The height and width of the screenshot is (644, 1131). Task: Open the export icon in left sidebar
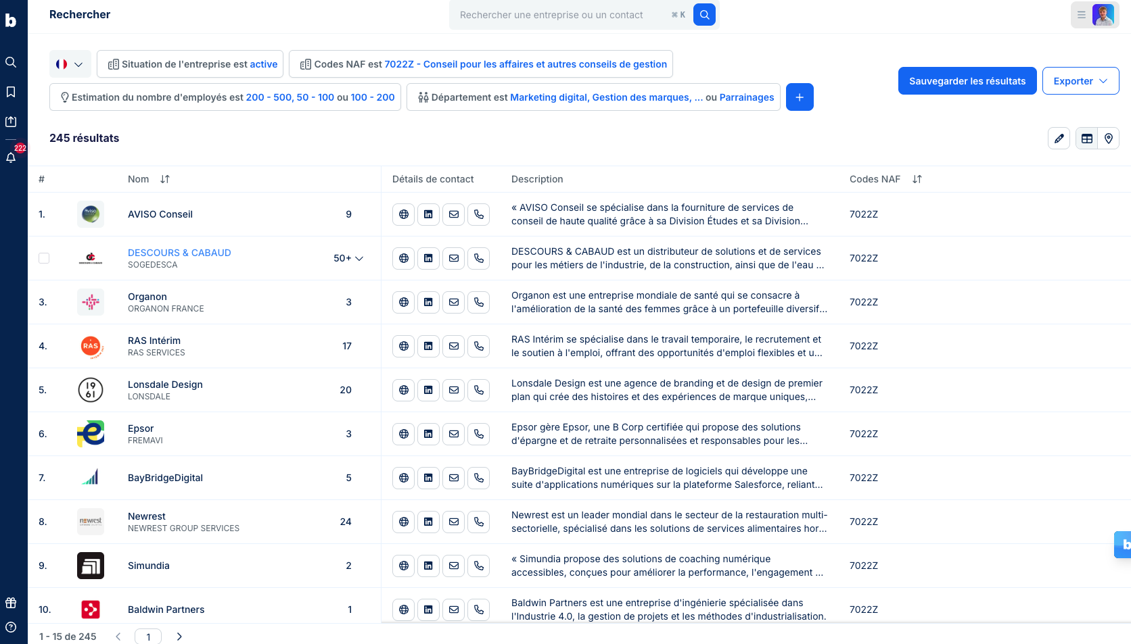coord(11,122)
